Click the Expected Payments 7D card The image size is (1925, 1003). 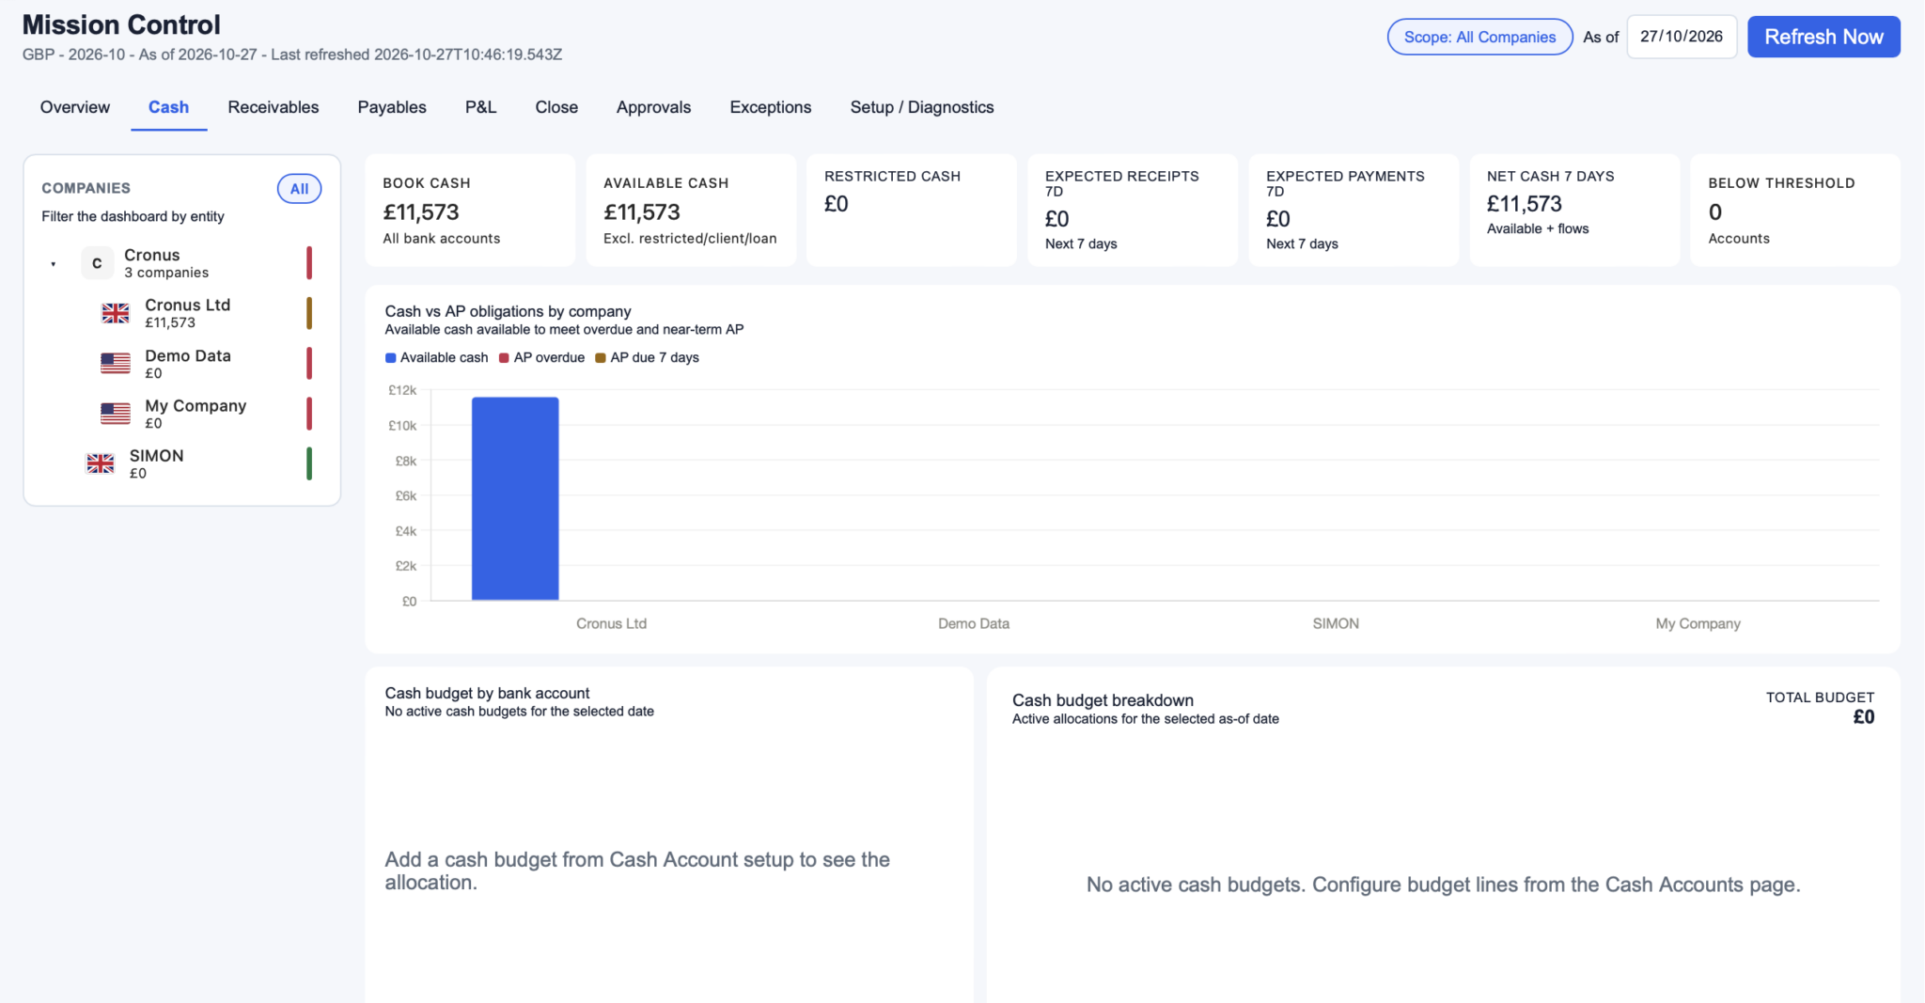tap(1354, 211)
